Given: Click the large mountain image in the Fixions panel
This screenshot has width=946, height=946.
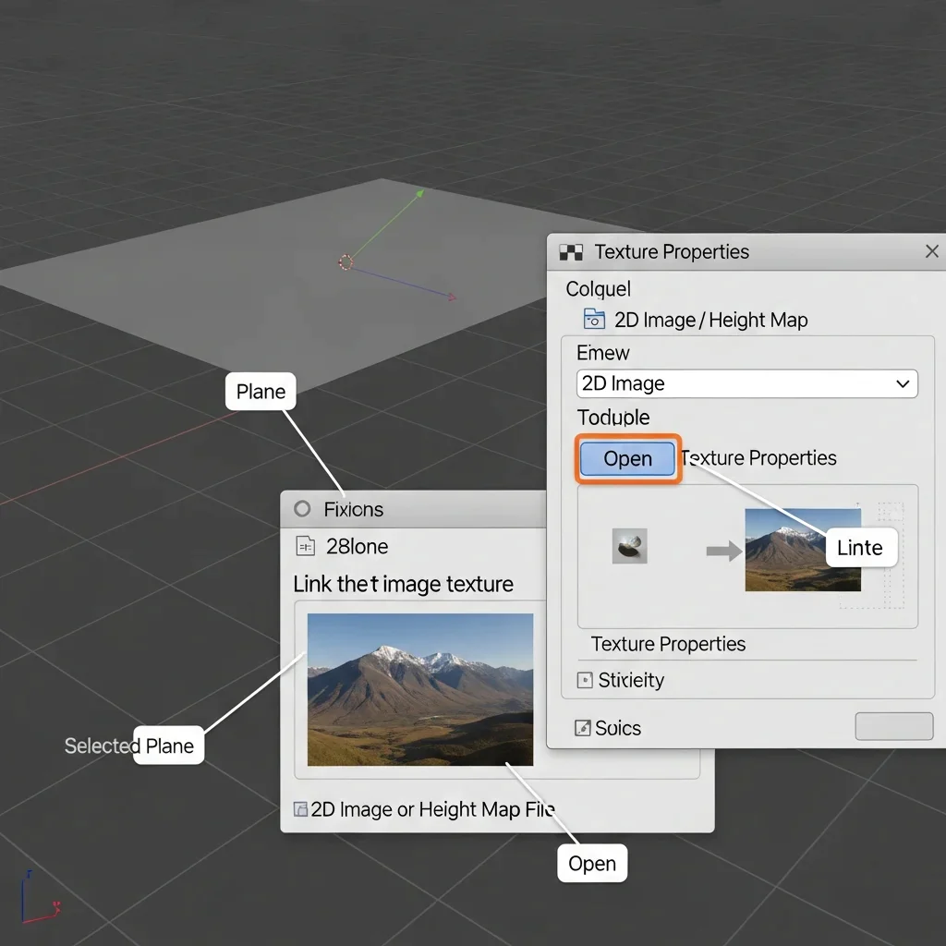Looking at the screenshot, I should [x=420, y=689].
